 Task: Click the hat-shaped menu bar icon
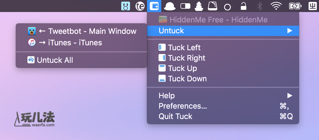click(170, 6)
